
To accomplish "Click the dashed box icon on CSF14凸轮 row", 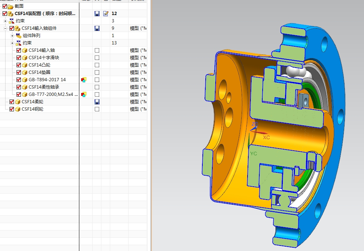I will coord(97,65).
